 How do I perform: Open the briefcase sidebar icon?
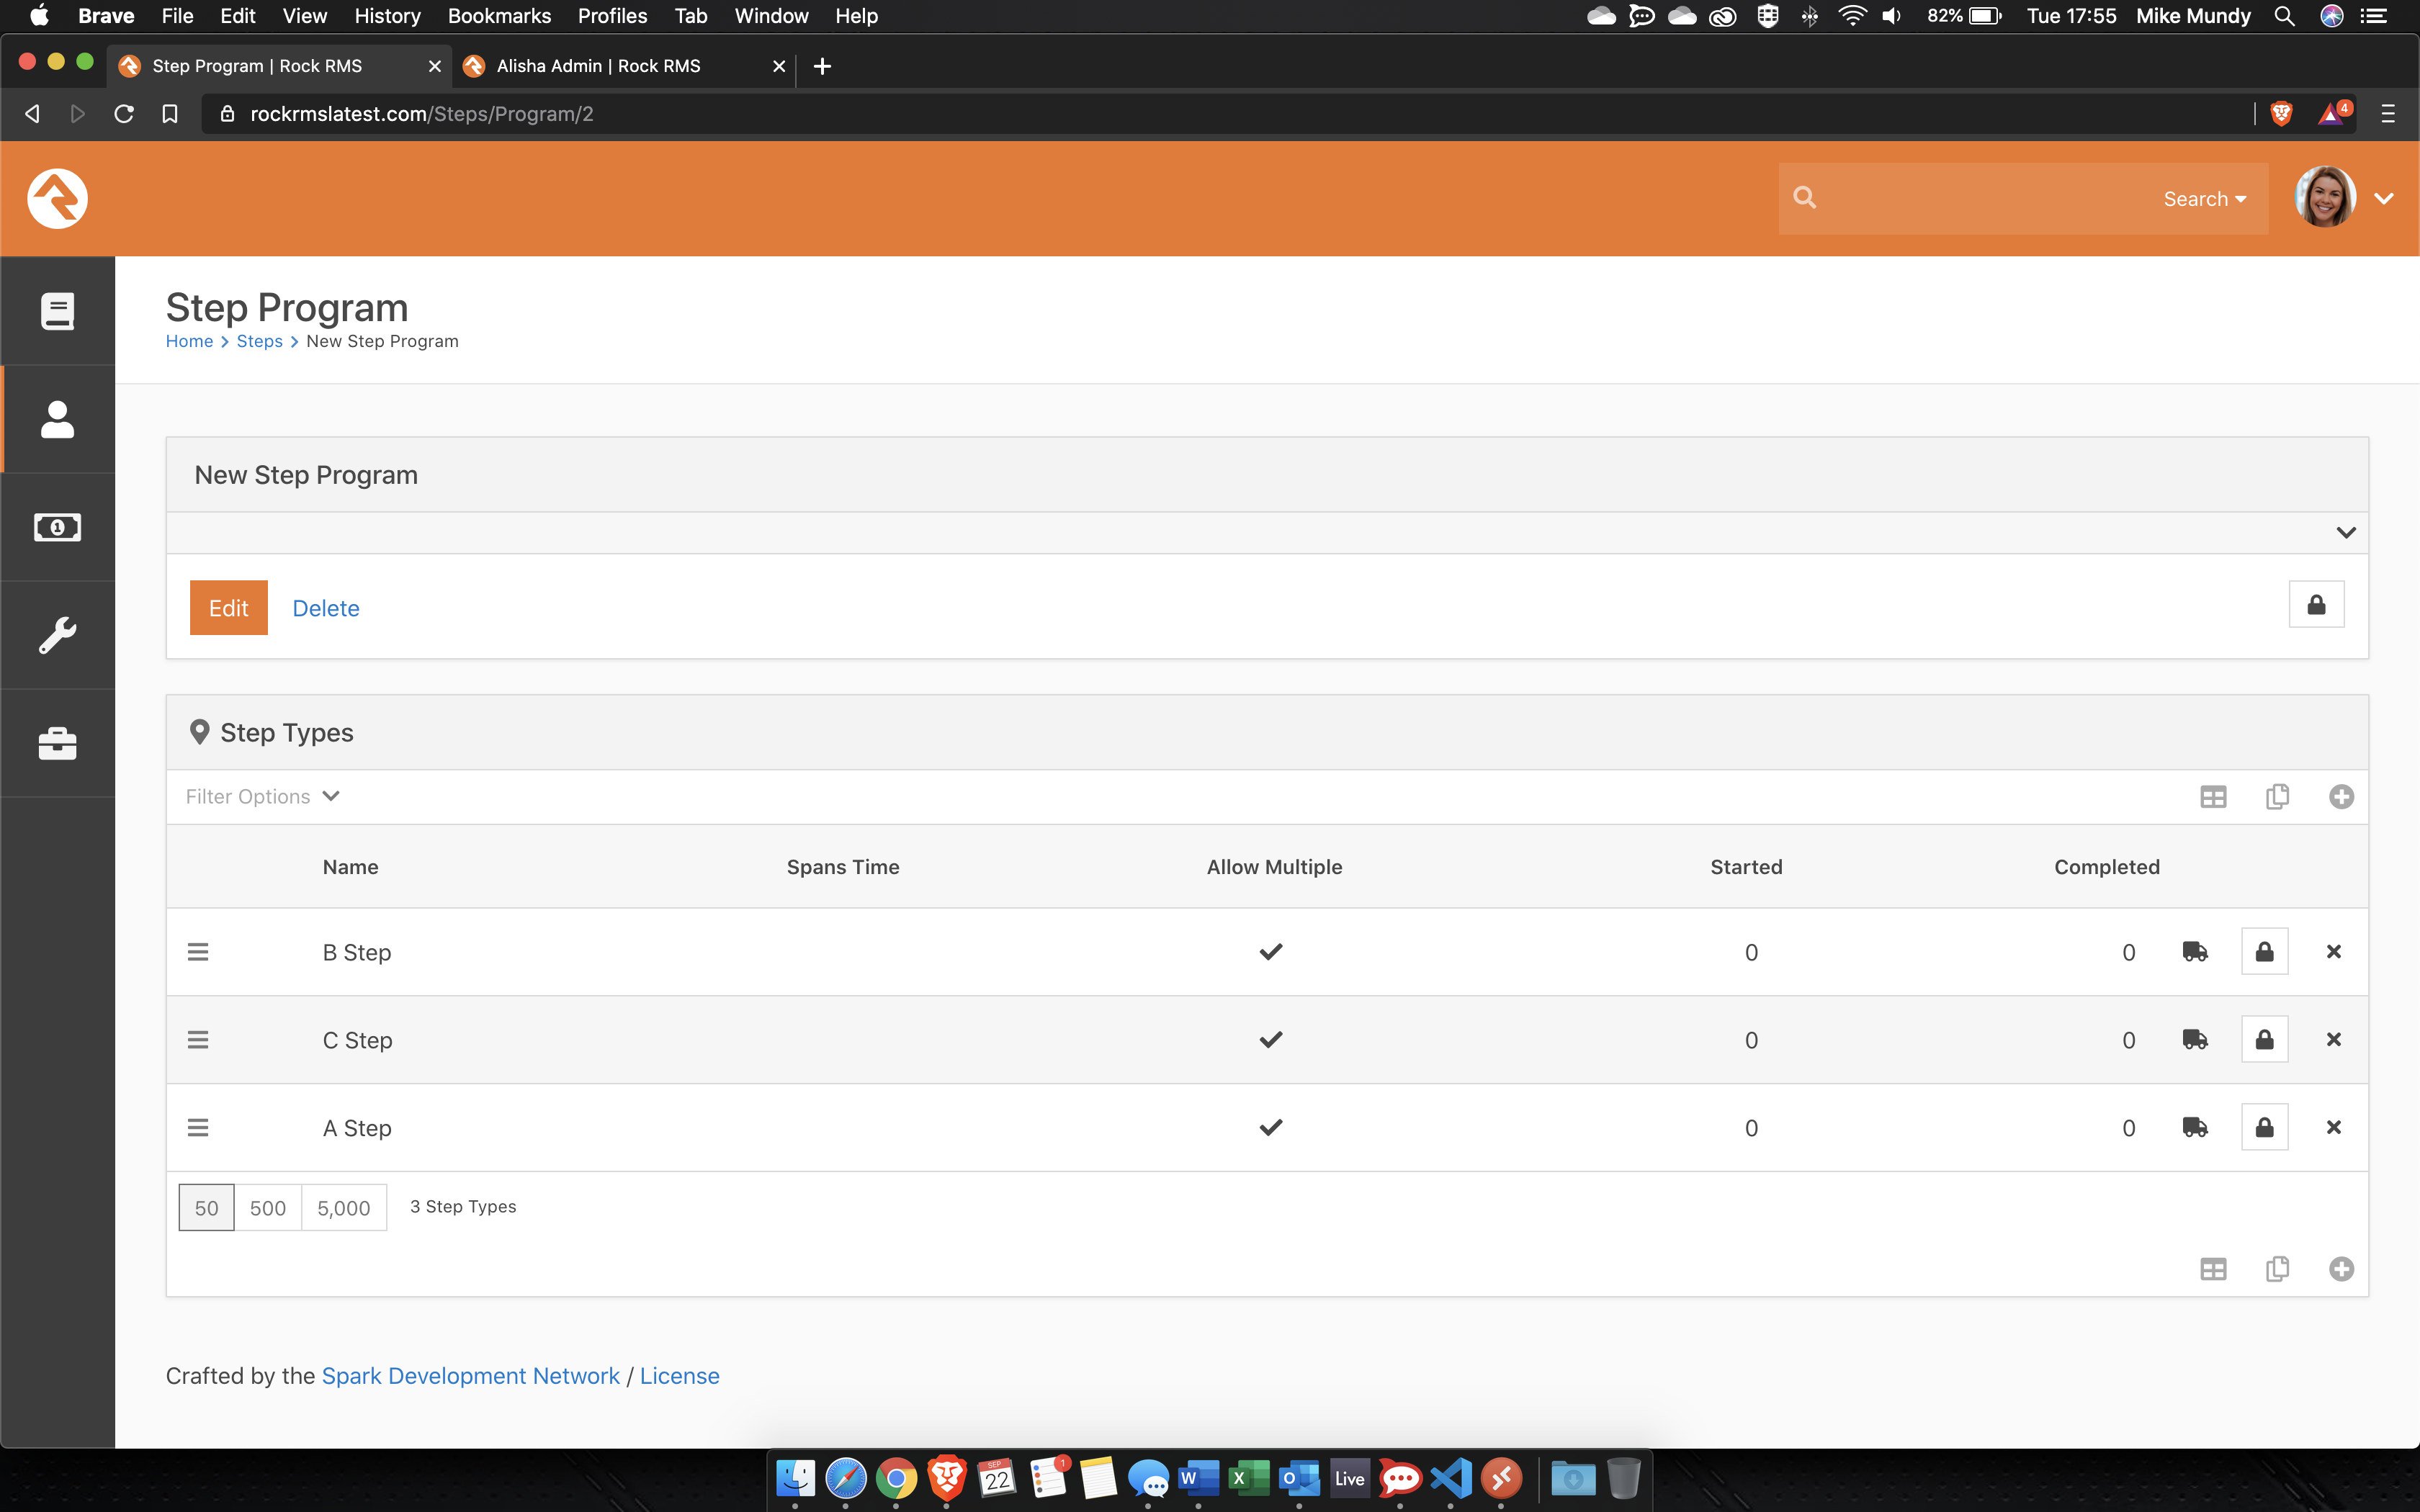point(57,743)
